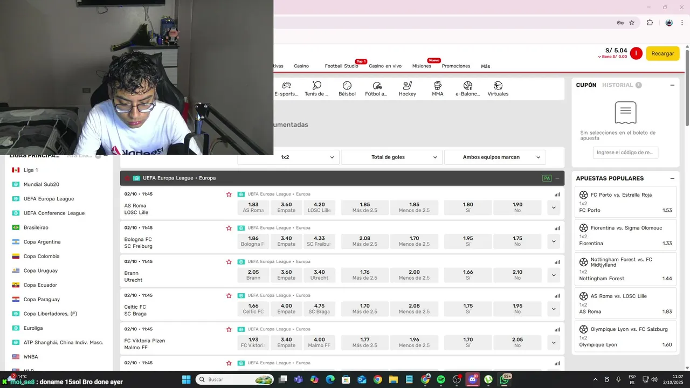
Task: Select Sí 1.70 for Viktoria Plzen match
Action: [468, 343]
